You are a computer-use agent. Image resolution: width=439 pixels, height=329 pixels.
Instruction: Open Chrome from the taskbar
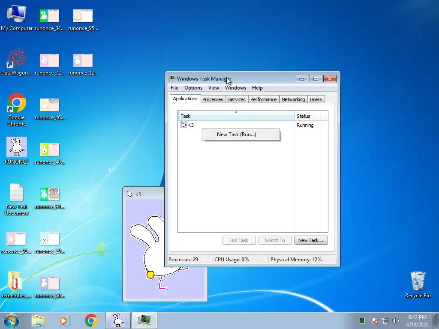(x=91, y=320)
